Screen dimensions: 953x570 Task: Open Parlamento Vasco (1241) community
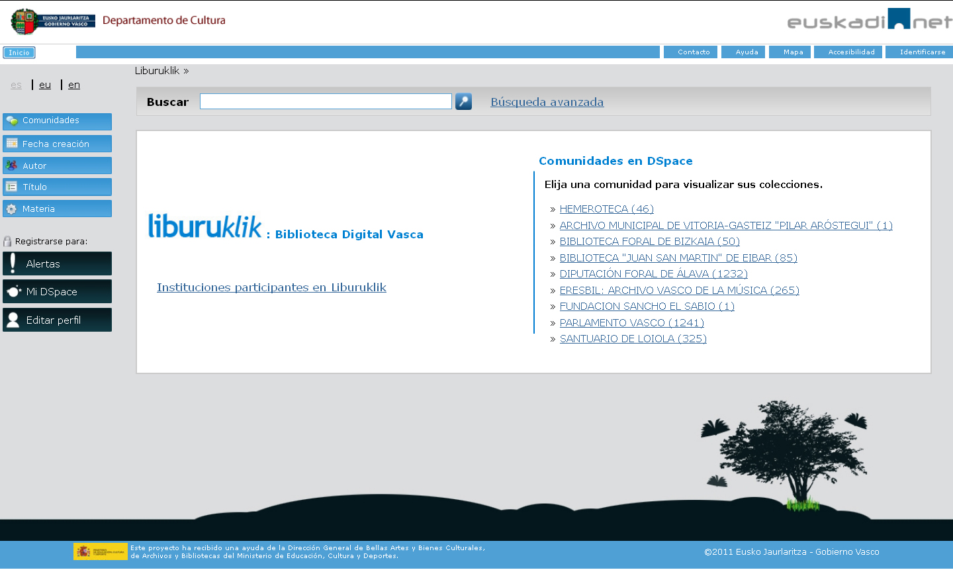[x=632, y=323]
